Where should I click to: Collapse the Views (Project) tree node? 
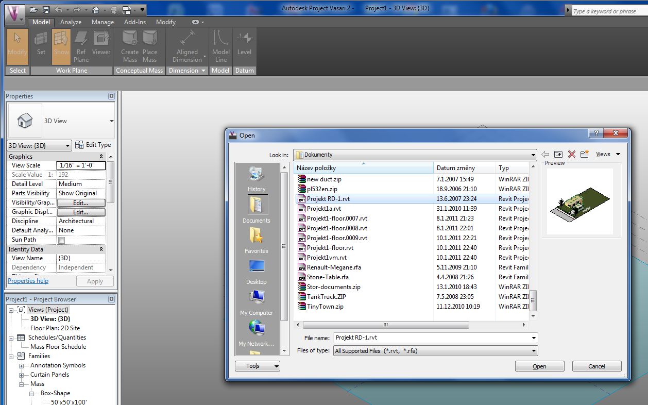(10, 310)
